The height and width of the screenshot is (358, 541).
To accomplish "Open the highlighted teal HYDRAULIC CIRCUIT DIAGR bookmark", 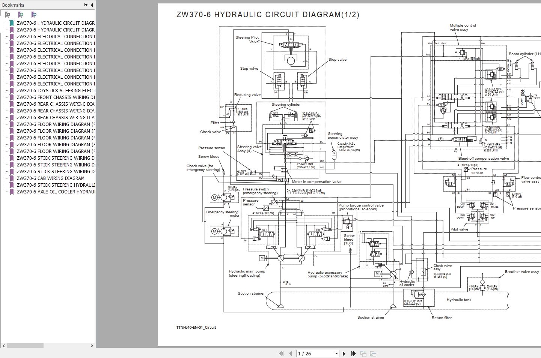I will [56, 23].
